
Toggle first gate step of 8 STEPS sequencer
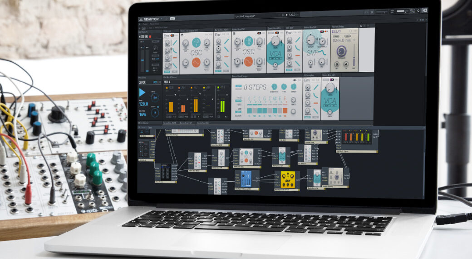[250, 111]
